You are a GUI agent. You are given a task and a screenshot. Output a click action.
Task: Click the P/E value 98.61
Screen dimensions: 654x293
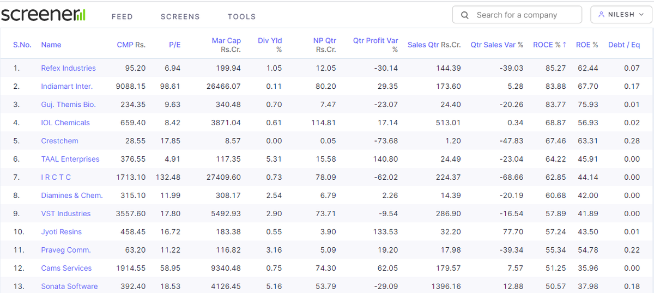[170, 86]
